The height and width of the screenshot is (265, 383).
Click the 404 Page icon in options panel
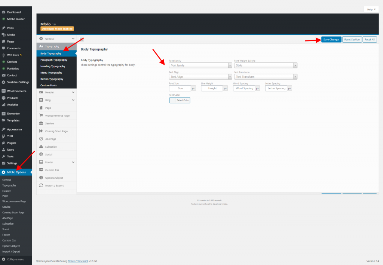(x=41, y=139)
